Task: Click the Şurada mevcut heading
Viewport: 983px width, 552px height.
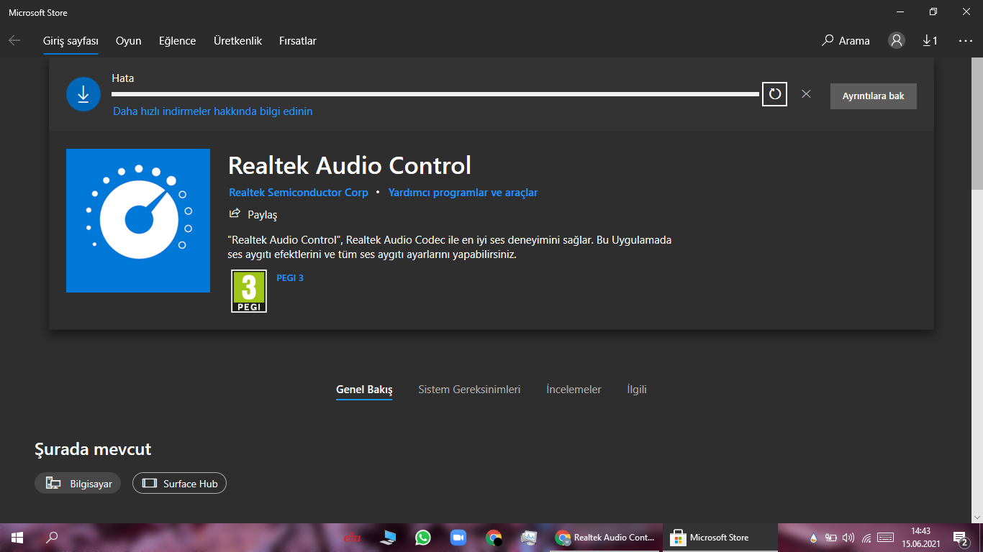Action: point(93,450)
